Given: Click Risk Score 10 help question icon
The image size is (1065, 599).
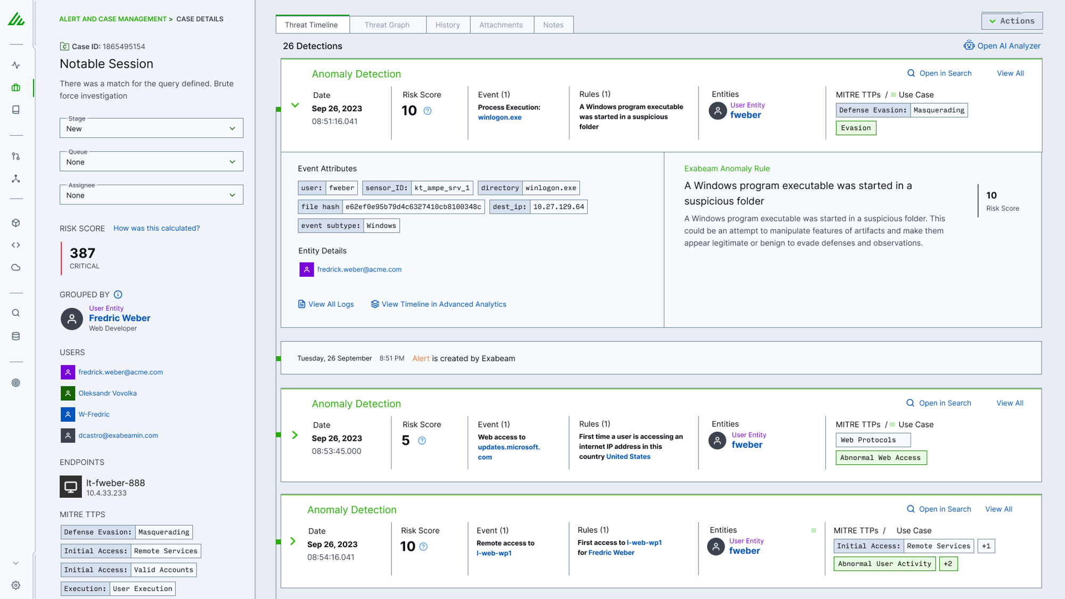Looking at the screenshot, I should (427, 111).
